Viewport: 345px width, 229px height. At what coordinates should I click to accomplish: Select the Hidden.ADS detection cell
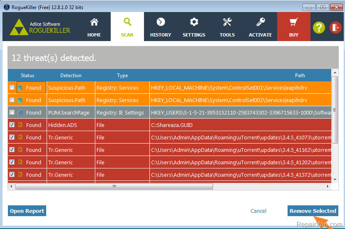coord(71,125)
